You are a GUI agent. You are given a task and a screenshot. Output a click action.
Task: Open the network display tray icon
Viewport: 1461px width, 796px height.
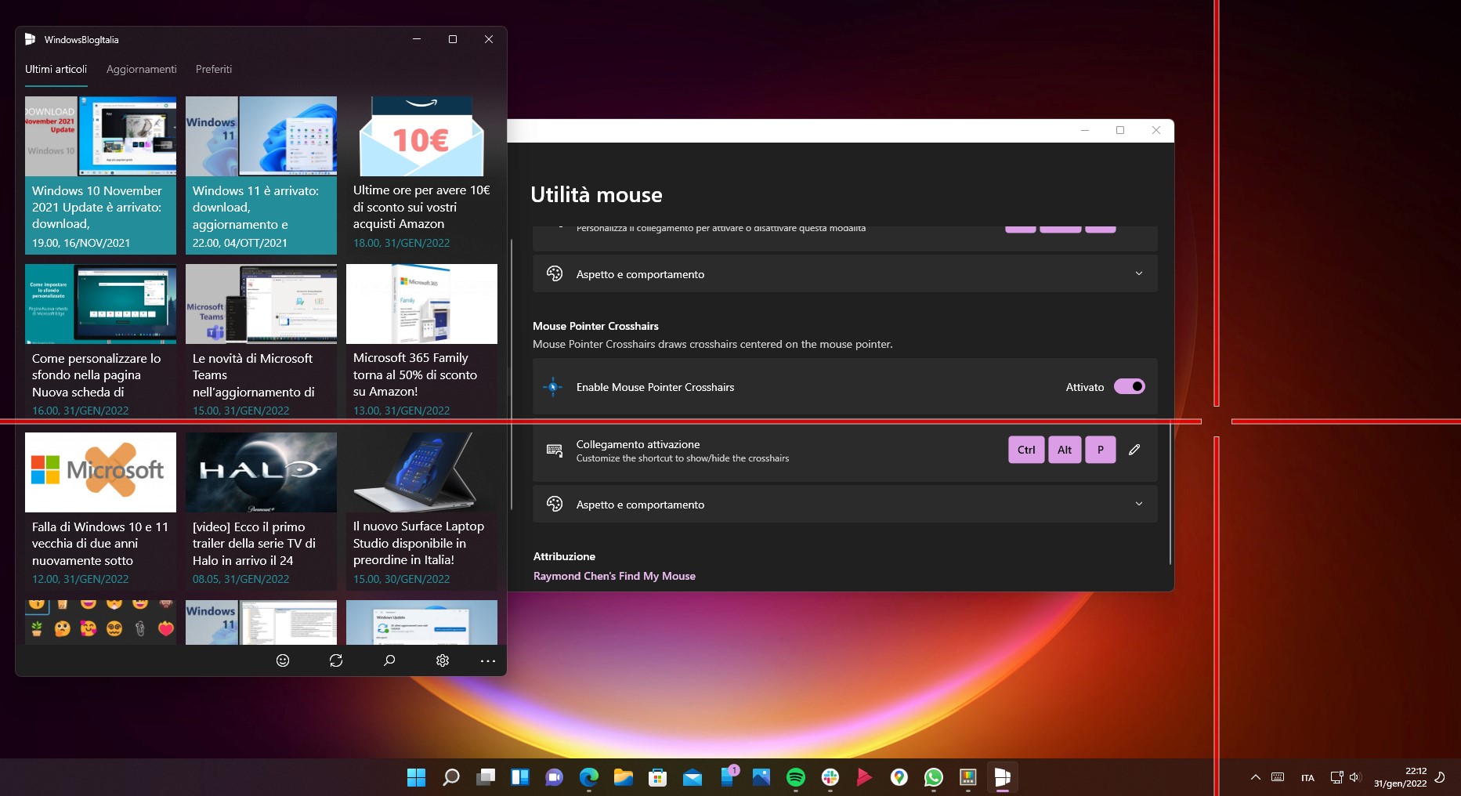1336,777
